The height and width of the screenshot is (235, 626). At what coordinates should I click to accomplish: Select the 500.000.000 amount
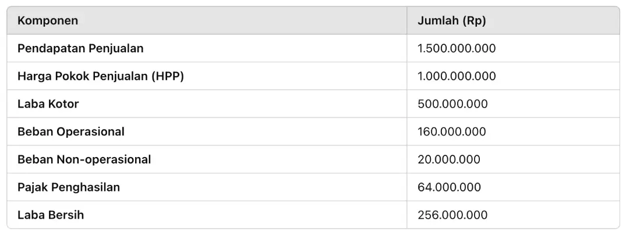pyautogui.click(x=452, y=104)
